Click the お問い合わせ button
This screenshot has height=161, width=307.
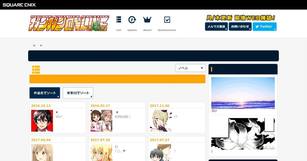point(240,27)
